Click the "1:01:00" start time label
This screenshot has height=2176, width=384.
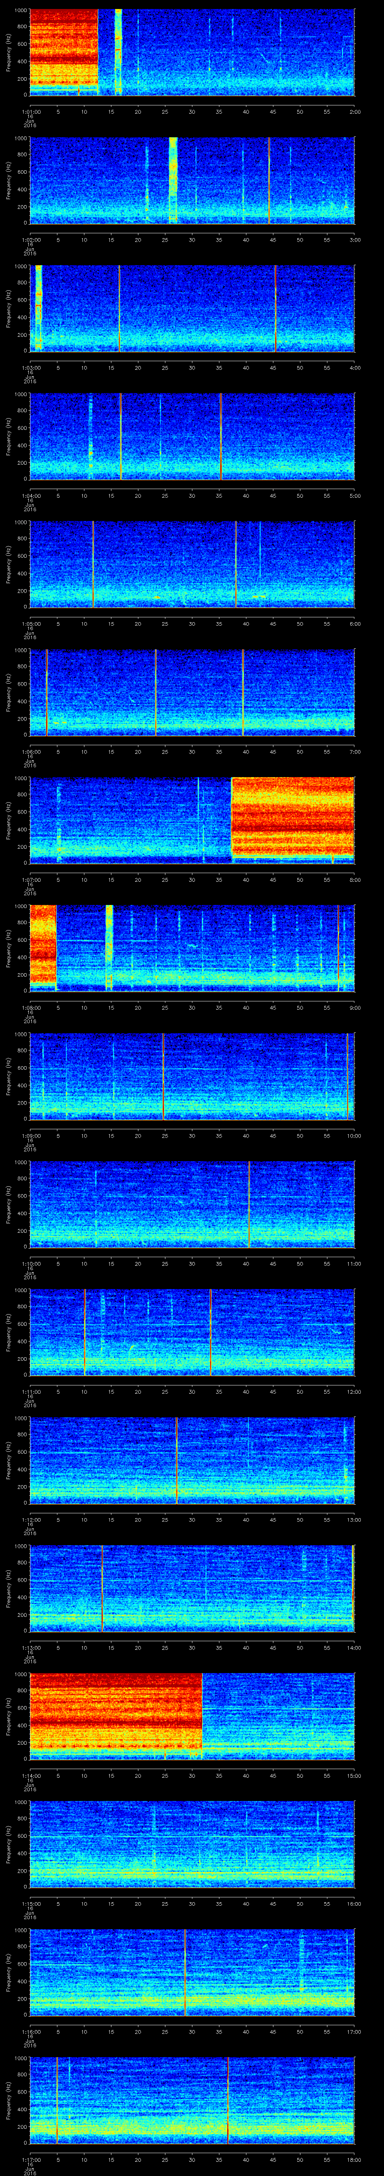pyautogui.click(x=30, y=111)
